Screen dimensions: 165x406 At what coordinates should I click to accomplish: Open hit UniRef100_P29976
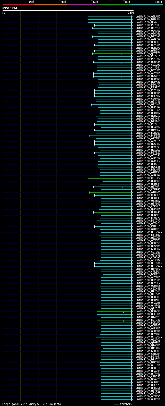tap(148, 87)
